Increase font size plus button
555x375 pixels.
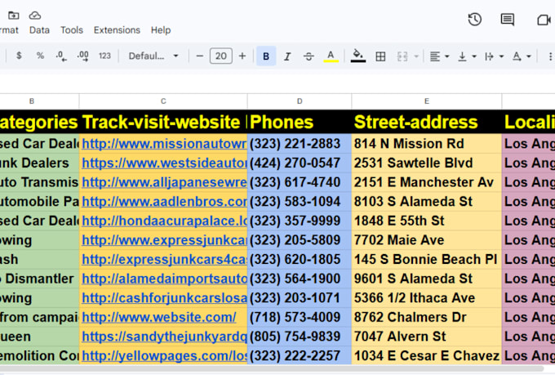[x=242, y=56]
